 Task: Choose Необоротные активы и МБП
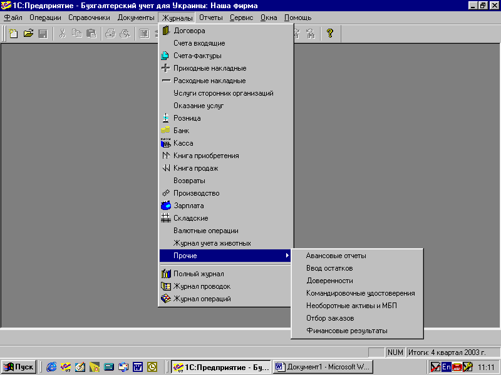click(357, 306)
